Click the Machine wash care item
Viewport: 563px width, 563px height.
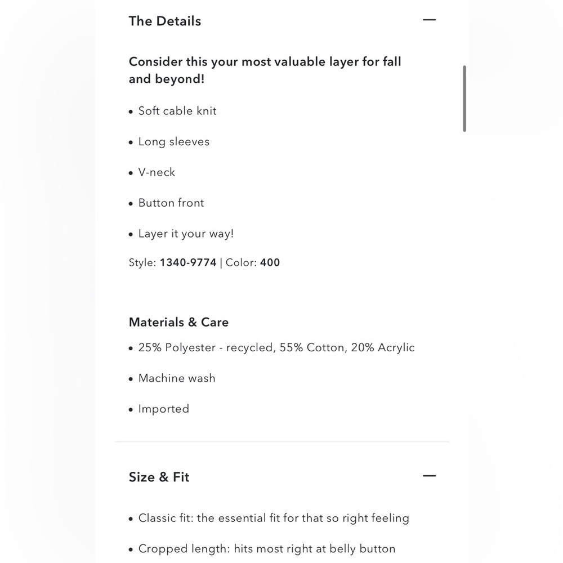(x=172, y=378)
